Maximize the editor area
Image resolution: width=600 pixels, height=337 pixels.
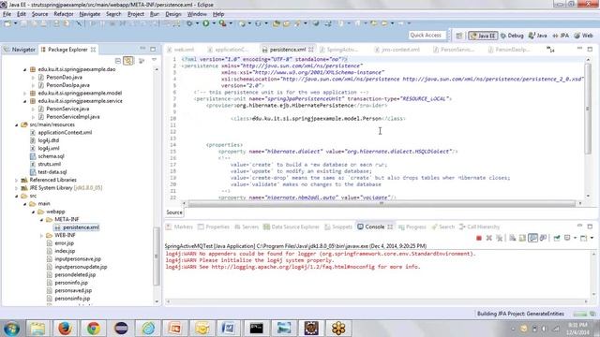pos(590,49)
